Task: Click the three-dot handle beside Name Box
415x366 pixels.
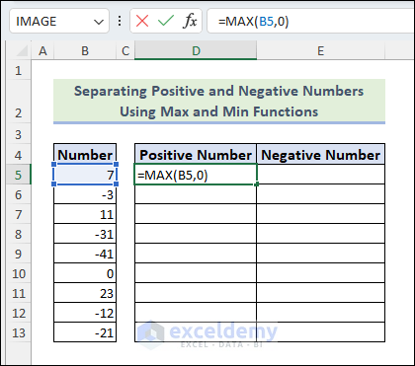Action: click(x=120, y=22)
